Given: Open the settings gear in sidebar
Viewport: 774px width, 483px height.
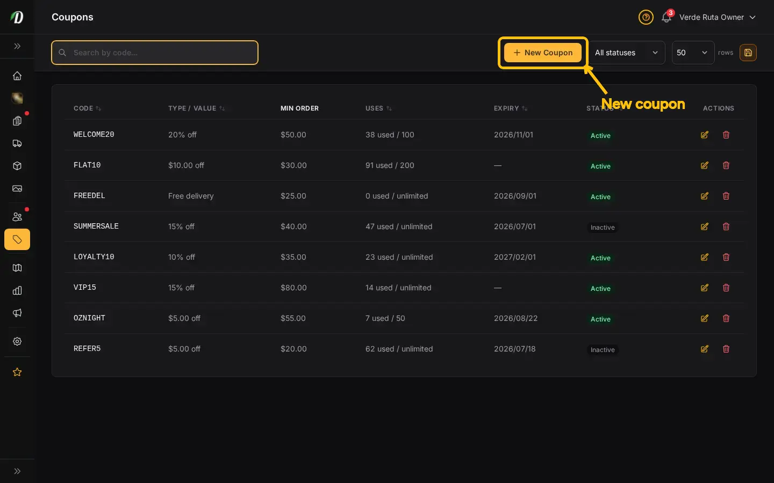Looking at the screenshot, I should pyautogui.click(x=17, y=341).
